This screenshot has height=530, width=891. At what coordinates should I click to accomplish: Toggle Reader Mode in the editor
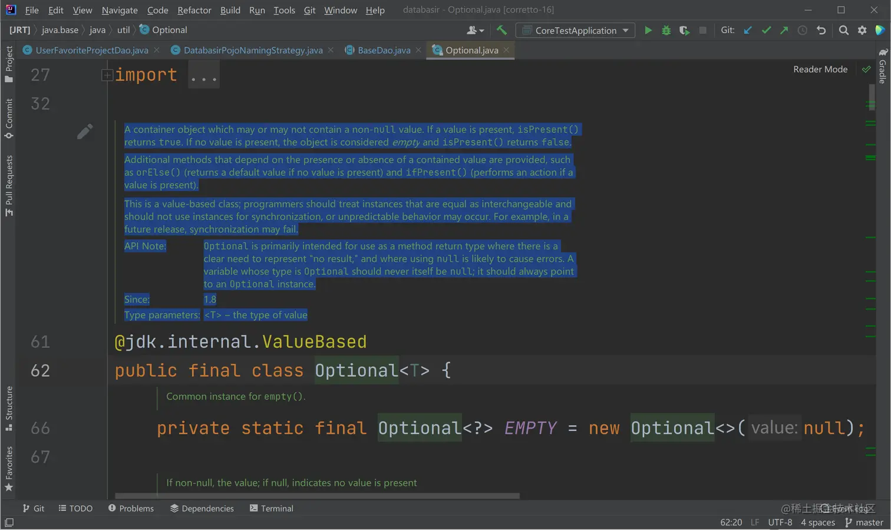(x=820, y=70)
